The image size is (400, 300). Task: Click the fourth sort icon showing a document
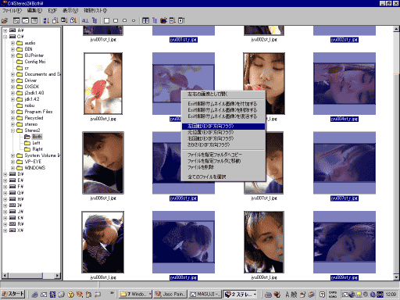(73, 20)
